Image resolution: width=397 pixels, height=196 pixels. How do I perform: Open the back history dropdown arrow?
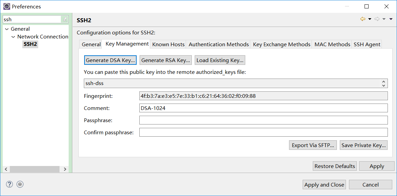370,19
